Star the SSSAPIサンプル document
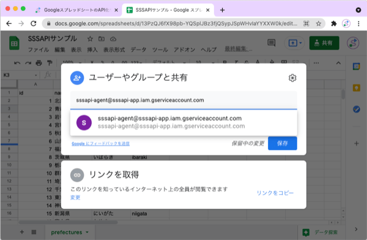 point(90,39)
